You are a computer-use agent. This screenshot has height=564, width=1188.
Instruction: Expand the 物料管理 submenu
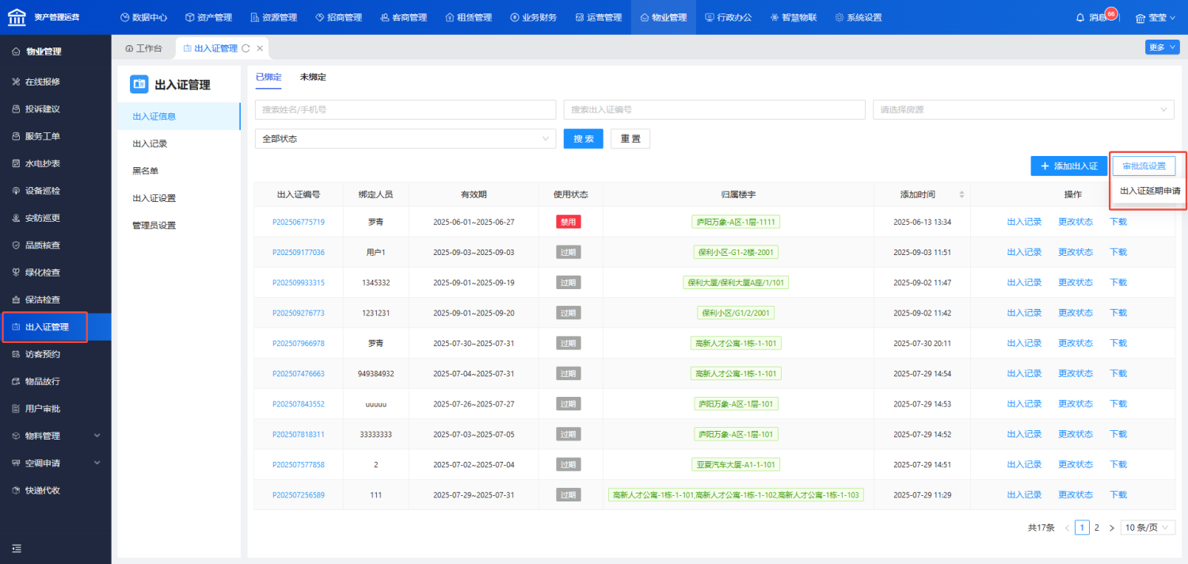97,436
